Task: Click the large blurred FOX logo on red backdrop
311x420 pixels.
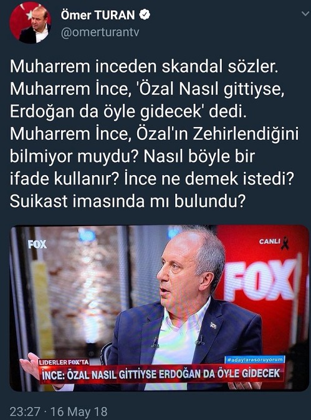Action: point(261,279)
